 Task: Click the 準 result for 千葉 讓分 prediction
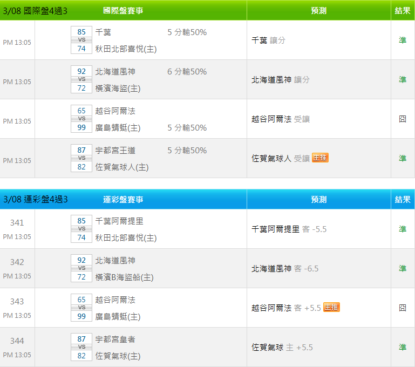pyautogui.click(x=403, y=40)
